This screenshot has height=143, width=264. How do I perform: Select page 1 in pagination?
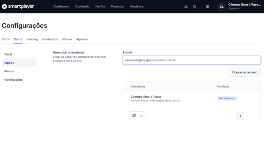(240, 115)
